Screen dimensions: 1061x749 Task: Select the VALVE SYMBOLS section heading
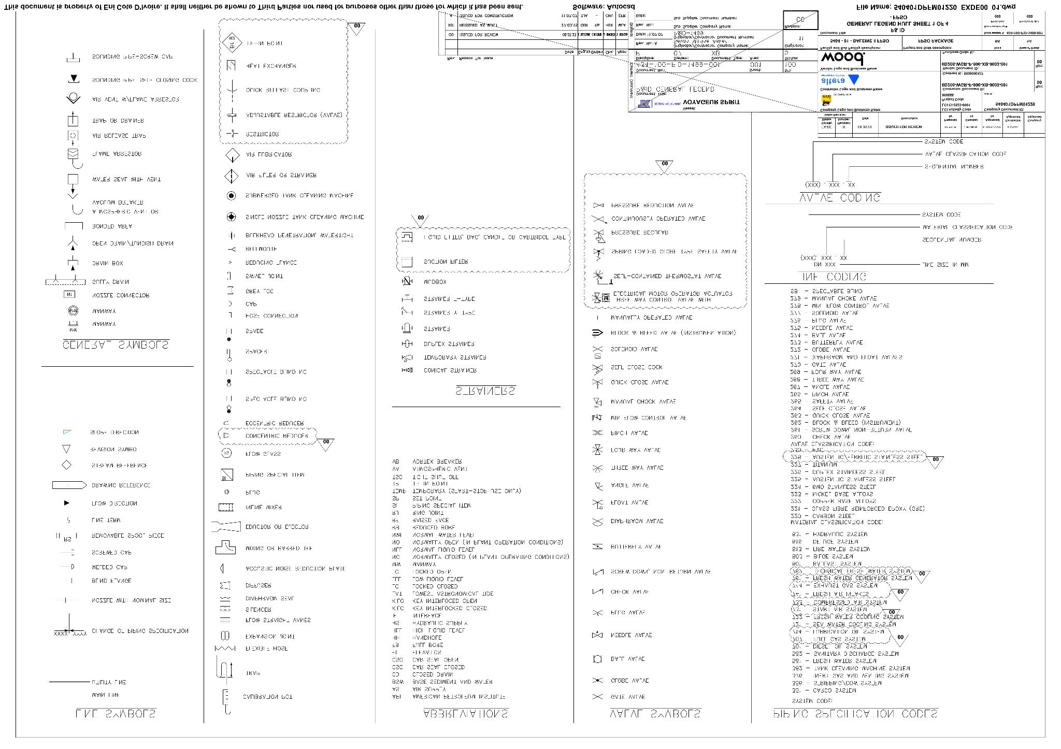point(655,713)
